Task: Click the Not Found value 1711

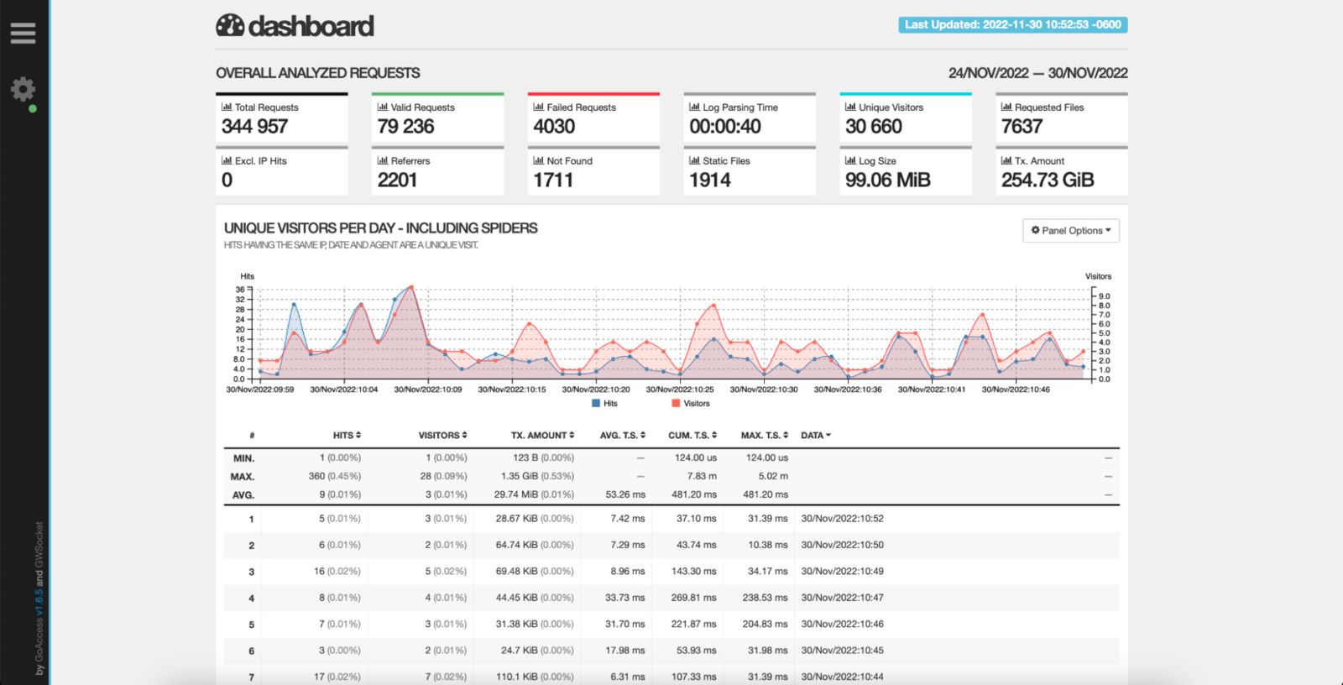Action: click(x=553, y=180)
